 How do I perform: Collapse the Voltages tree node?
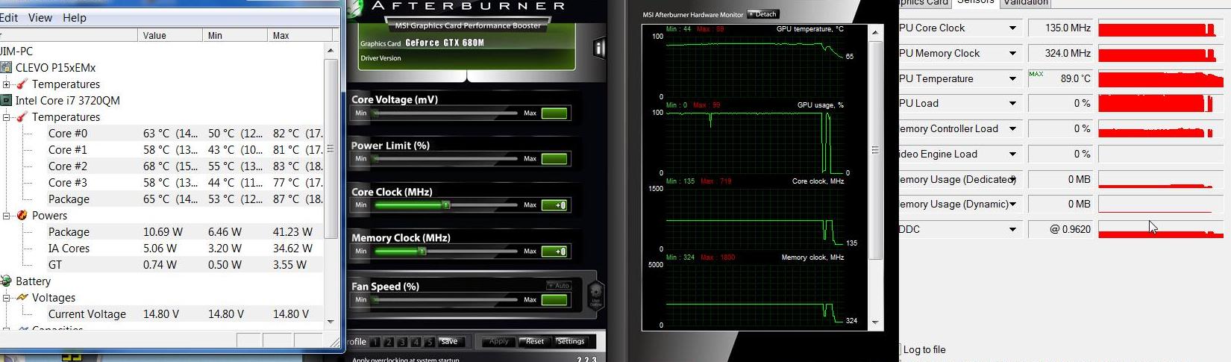pyautogui.click(x=6, y=298)
